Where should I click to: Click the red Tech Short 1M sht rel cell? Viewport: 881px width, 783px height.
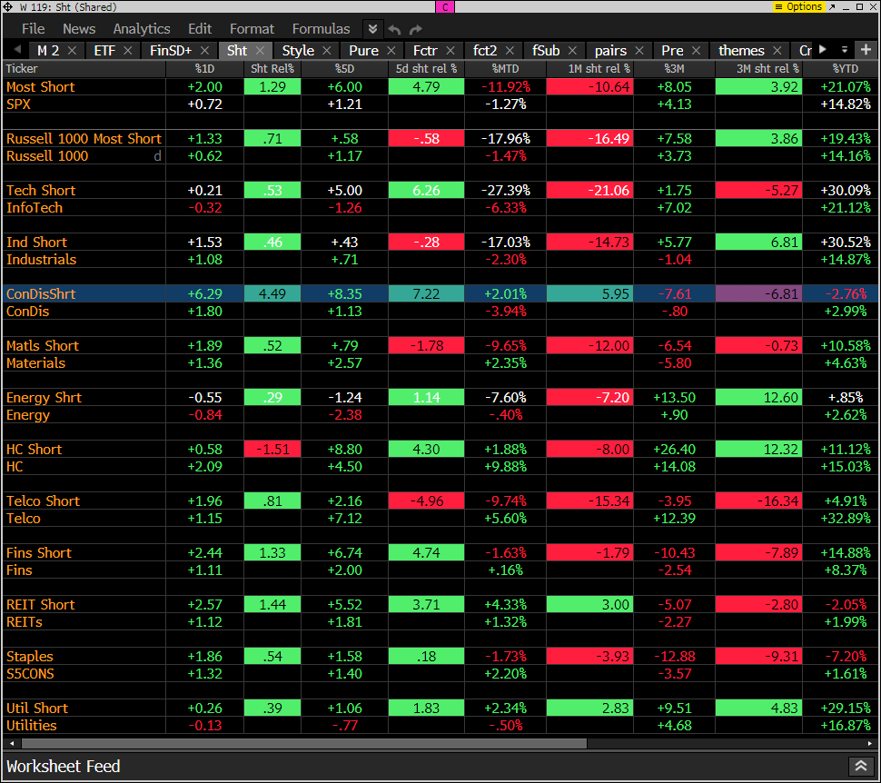coord(589,191)
